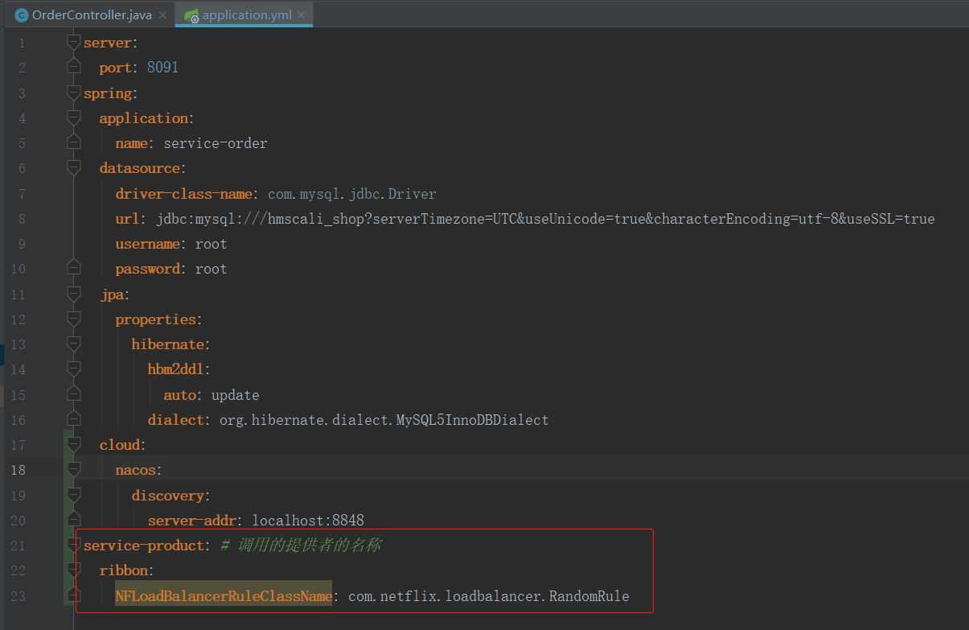
Task: Close the OrderController.java tab
Action: click(163, 15)
